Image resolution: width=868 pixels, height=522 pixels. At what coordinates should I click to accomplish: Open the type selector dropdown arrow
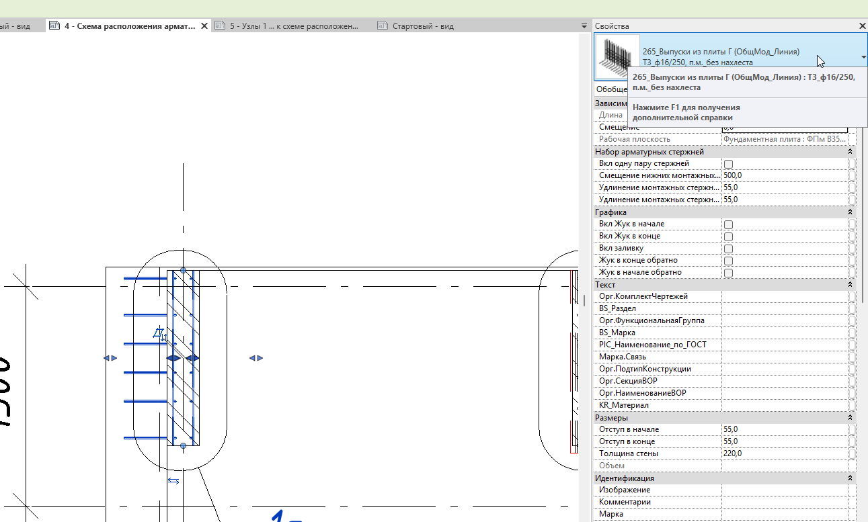(x=863, y=57)
